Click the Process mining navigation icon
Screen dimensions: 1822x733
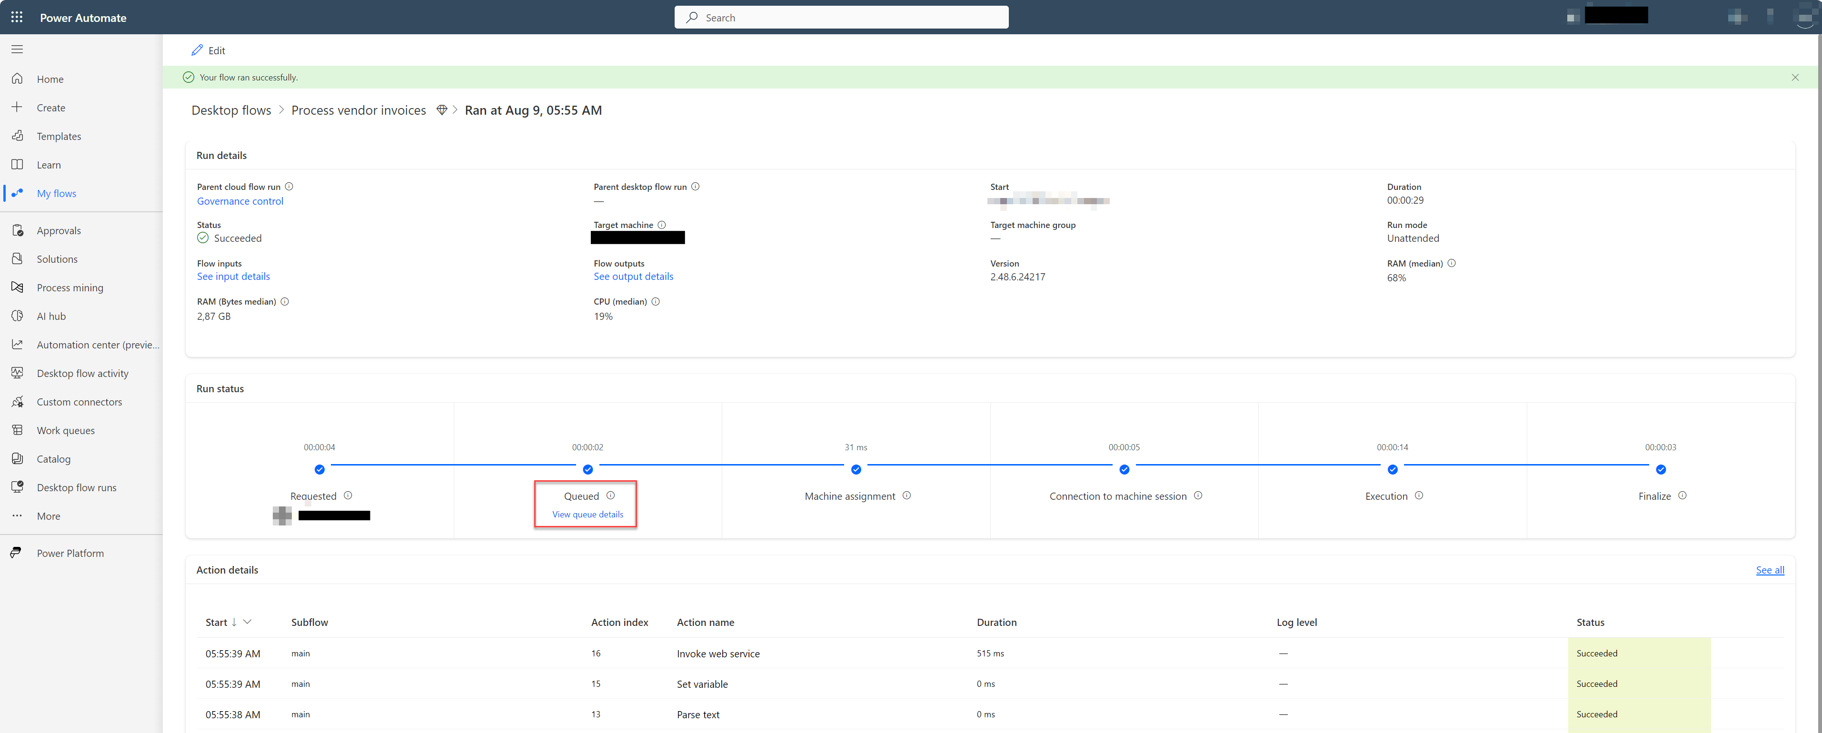[18, 287]
